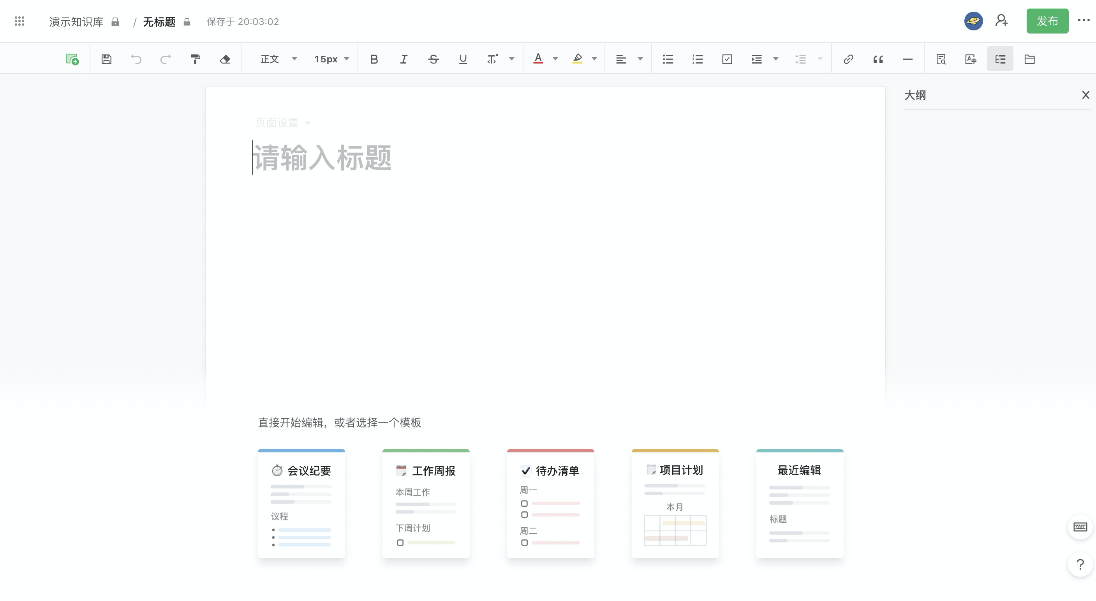Toggle the outline panel icon

coord(1000,59)
